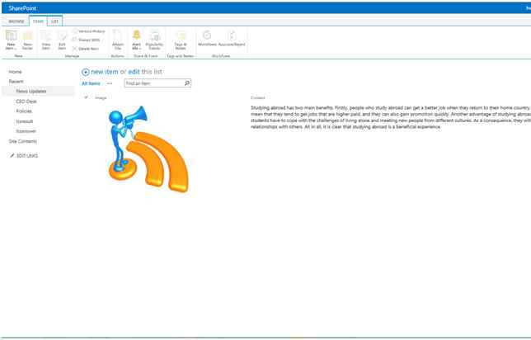This screenshot has height=340, width=531.
Task: Open Policies in the left navigation
Action: pyautogui.click(x=24, y=111)
